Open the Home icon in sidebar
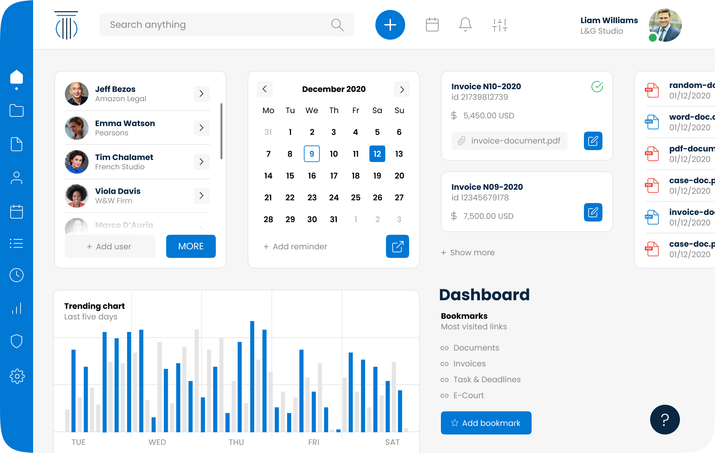This screenshot has height=453, width=715. tap(17, 77)
